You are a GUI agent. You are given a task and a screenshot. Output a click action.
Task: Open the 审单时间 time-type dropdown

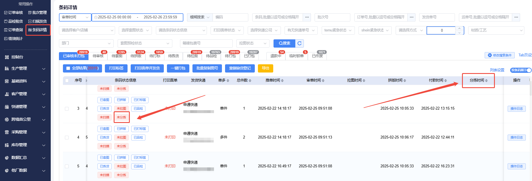coord(75,17)
